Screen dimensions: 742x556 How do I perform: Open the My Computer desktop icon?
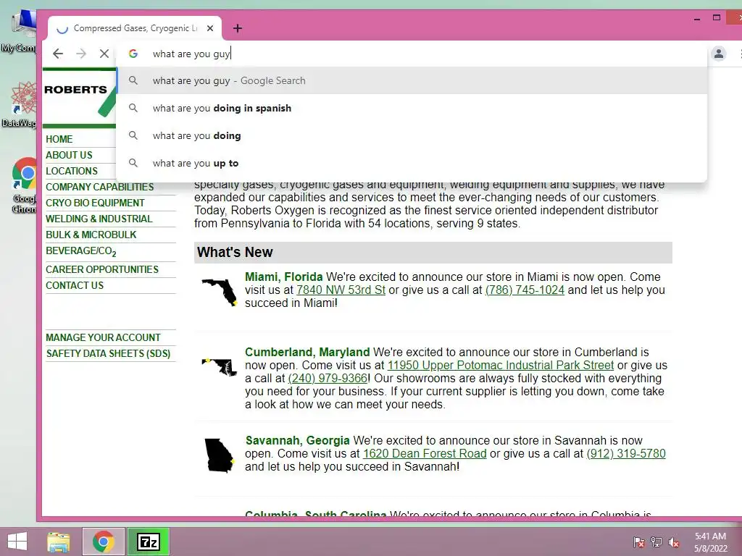pyautogui.click(x=20, y=32)
